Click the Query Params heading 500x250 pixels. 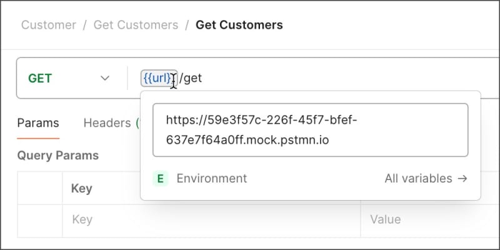(x=57, y=155)
